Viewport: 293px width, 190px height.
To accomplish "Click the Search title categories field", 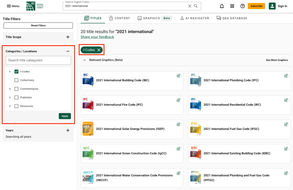I will (38, 60).
